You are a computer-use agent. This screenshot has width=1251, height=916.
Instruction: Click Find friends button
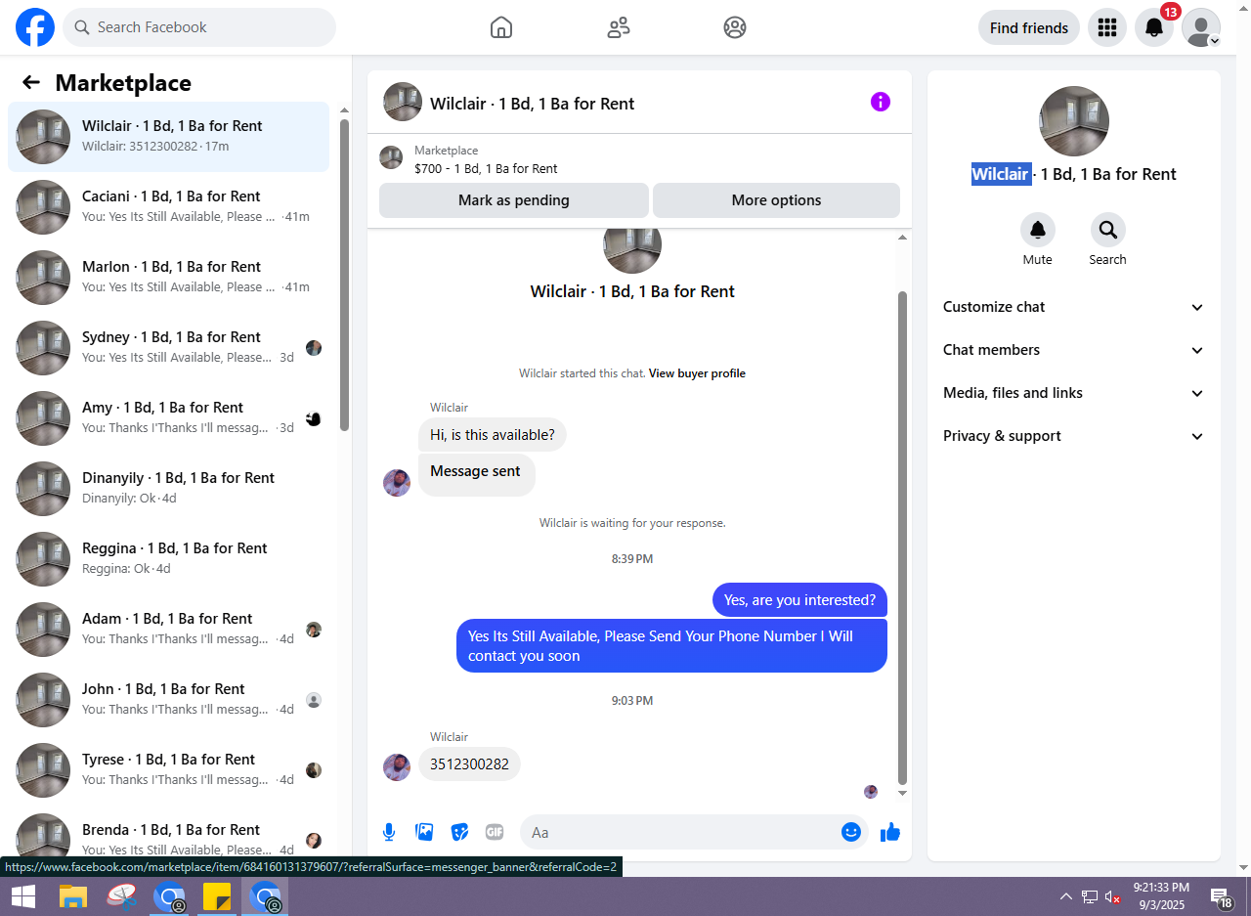pyautogui.click(x=1029, y=27)
